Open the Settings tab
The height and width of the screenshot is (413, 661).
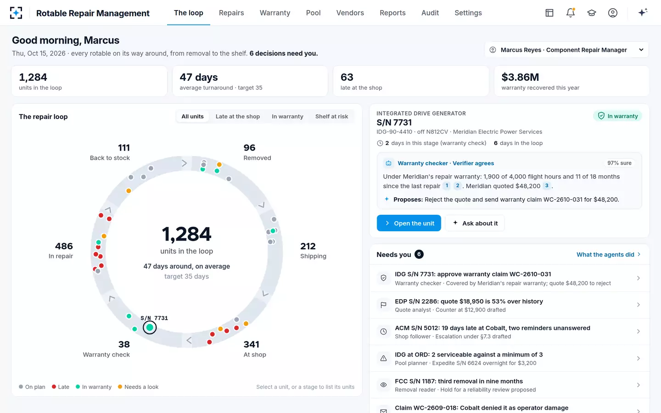[468, 13]
